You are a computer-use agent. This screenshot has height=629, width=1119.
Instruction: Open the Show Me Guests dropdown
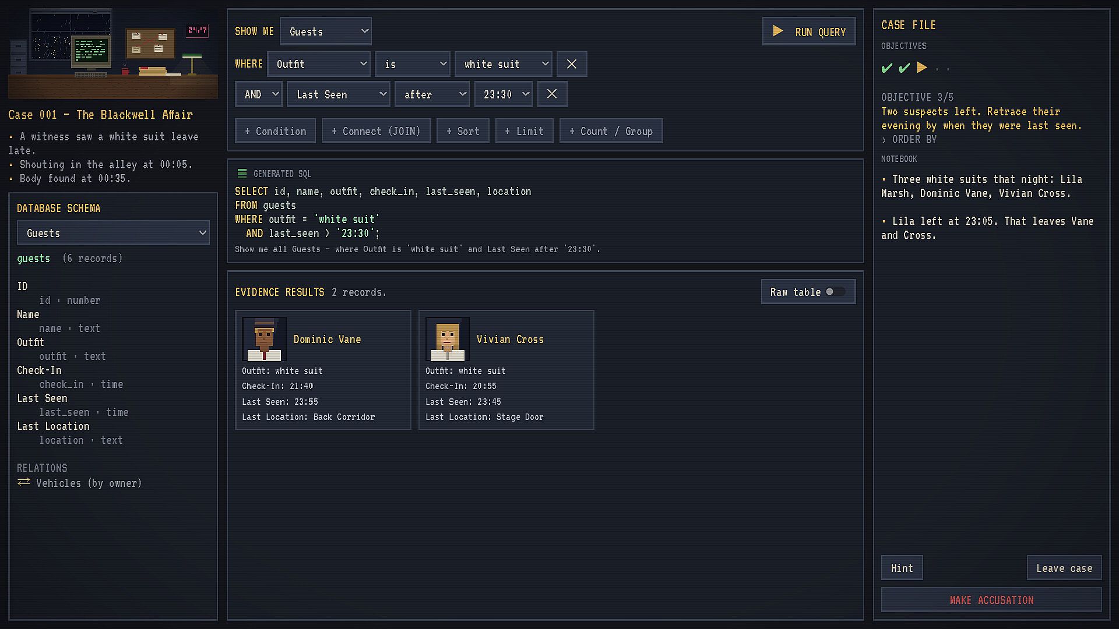(326, 31)
